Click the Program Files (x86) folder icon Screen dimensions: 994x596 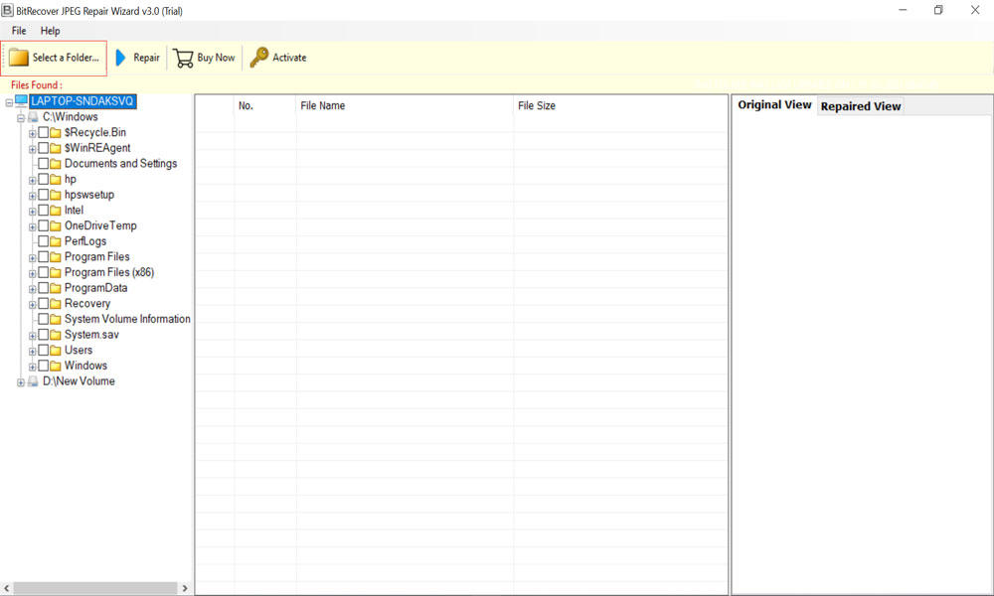55,272
